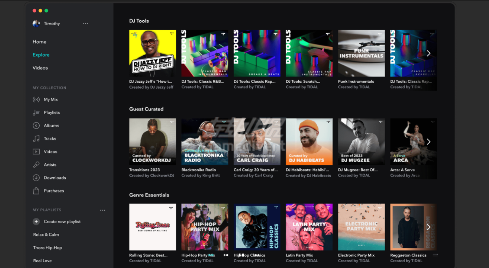
Task: Click the plus icon to create new playlist
Action: tap(36, 222)
